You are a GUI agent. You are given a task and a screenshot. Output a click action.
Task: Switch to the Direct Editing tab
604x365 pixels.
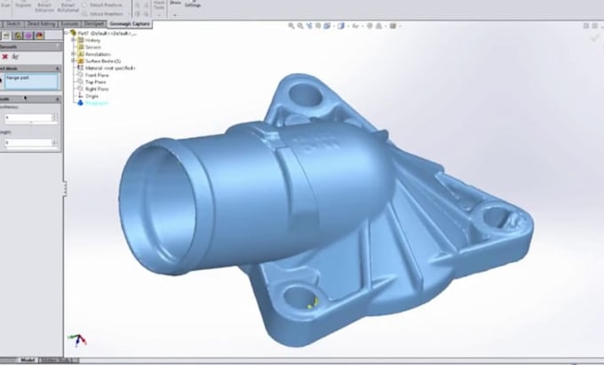coord(41,24)
